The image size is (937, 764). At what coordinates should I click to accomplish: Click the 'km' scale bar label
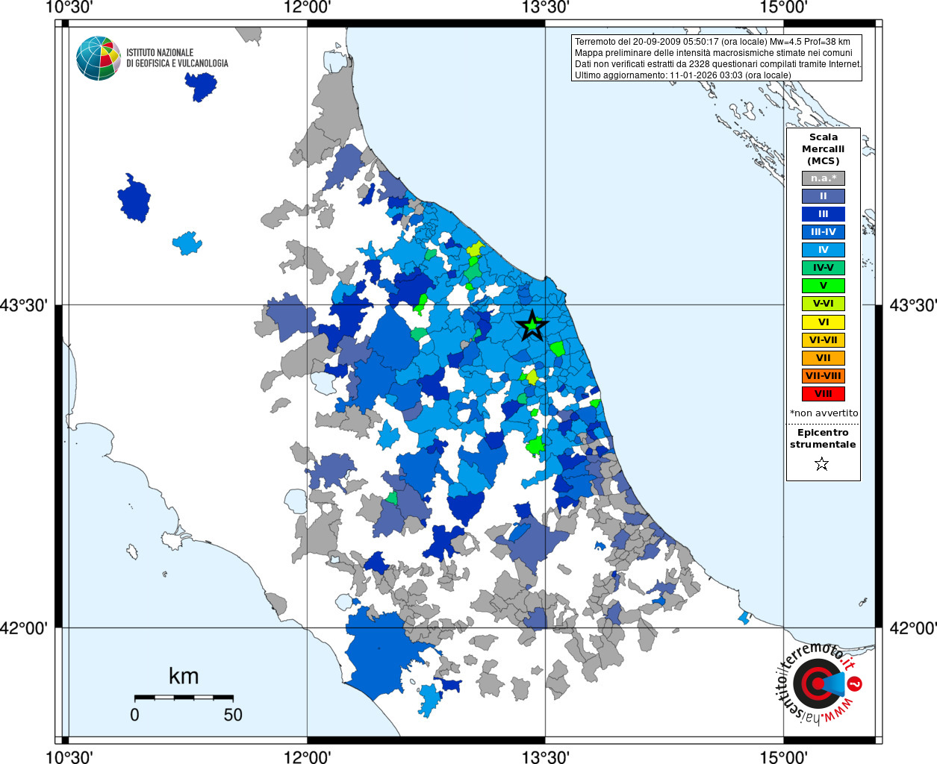[x=184, y=677]
